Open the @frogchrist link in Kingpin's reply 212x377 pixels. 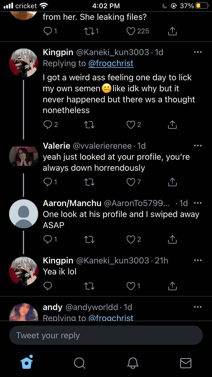111,63
